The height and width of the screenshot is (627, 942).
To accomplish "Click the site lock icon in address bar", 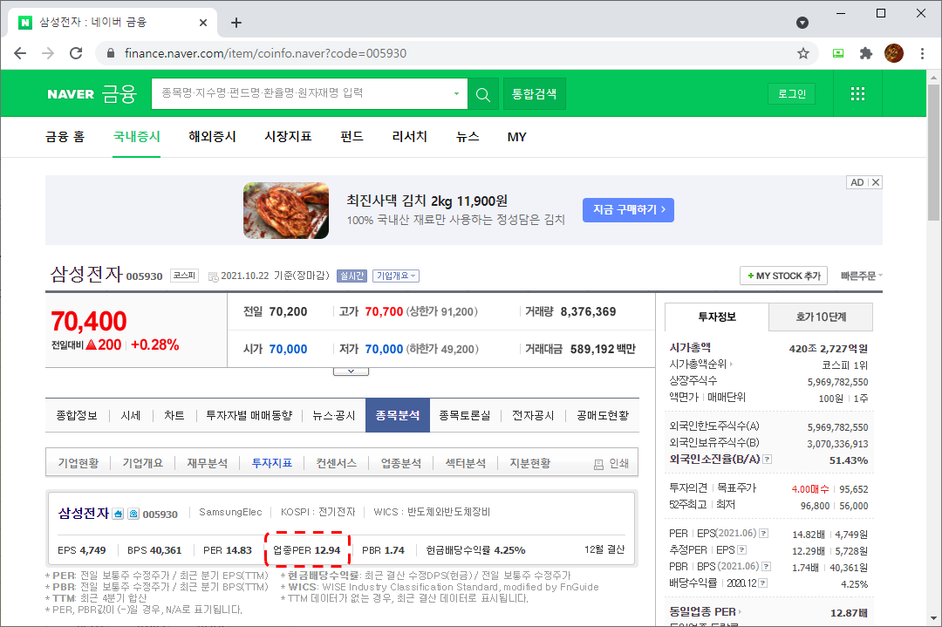I will [111, 53].
